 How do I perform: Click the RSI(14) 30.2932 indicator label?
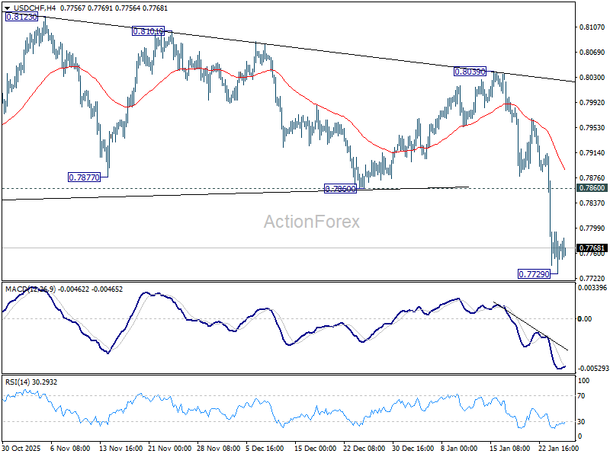point(31,382)
